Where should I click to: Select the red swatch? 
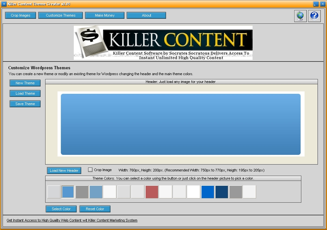pyautogui.click(x=151, y=192)
